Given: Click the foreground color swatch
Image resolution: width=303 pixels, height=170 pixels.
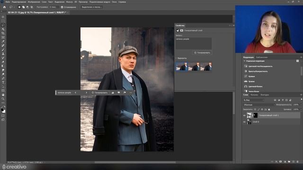Looking at the screenshot, I should [2, 110].
